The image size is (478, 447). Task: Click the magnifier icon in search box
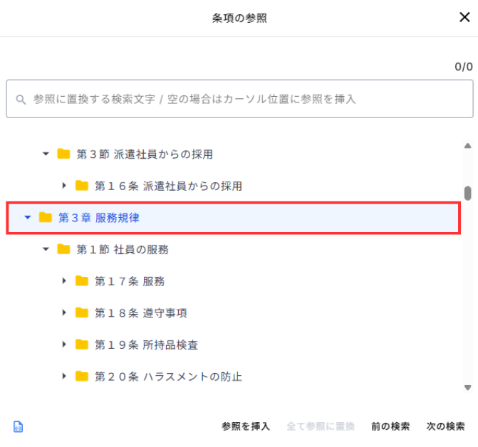click(x=21, y=100)
